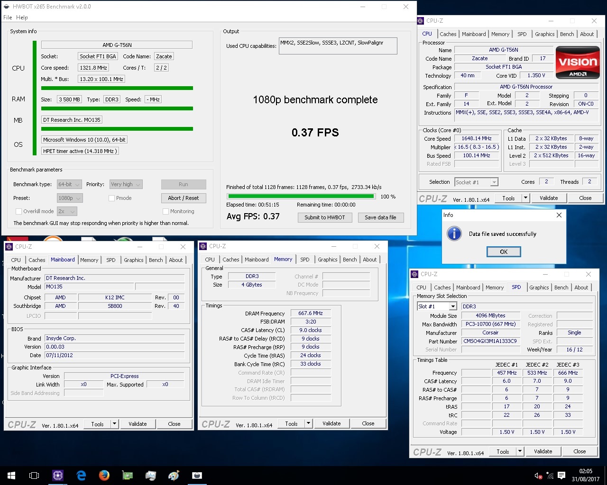Select the Memory tab in top-right CPU-Z window
This screenshot has width=607, height=485.
pyautogui.click(x=500, y=34)
